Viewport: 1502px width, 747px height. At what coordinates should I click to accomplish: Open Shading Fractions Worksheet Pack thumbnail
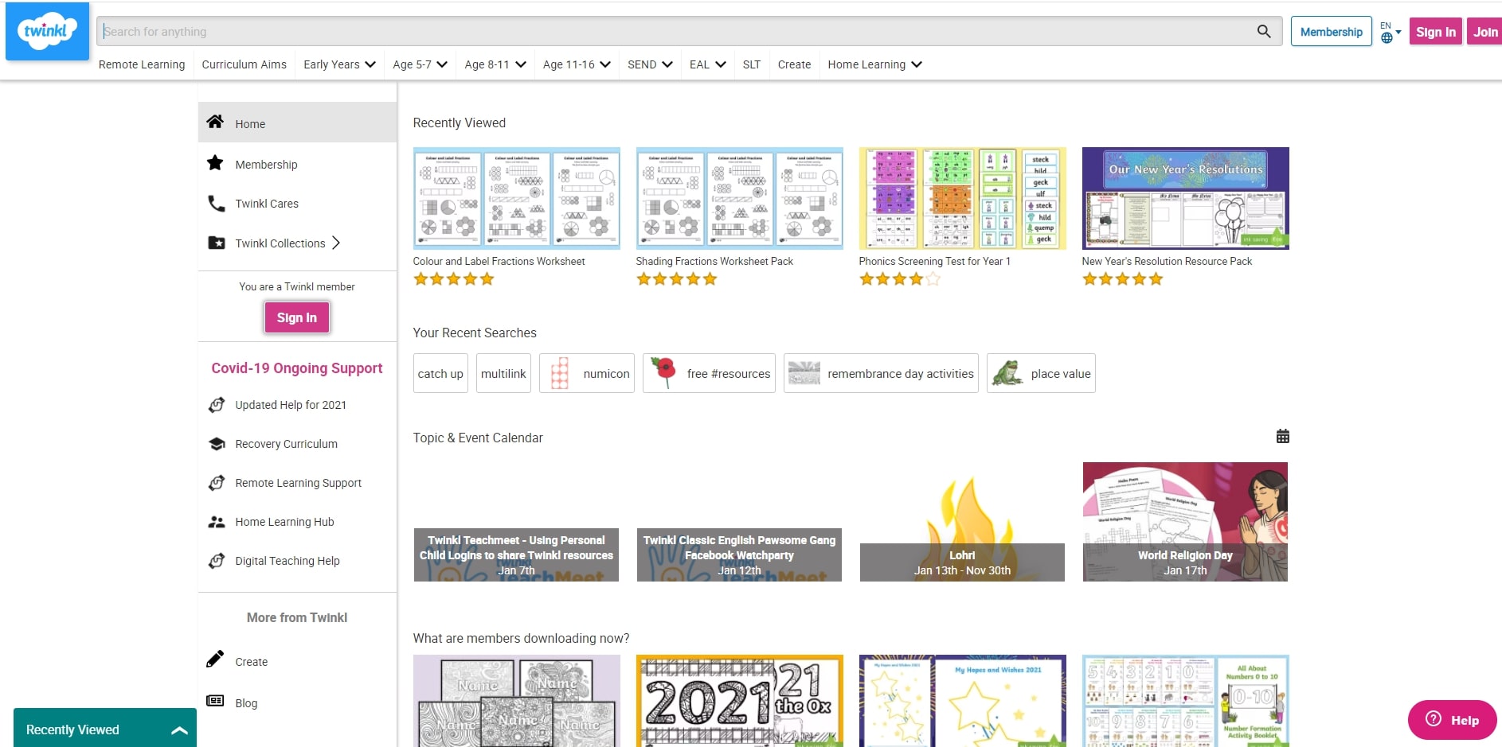[739, 198]
